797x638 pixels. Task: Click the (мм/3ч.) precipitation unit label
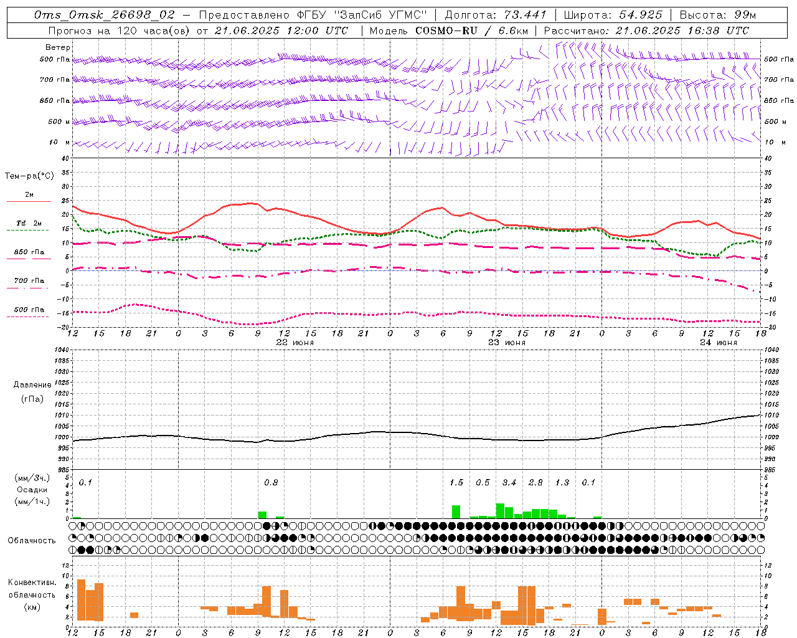pos(32,478)
